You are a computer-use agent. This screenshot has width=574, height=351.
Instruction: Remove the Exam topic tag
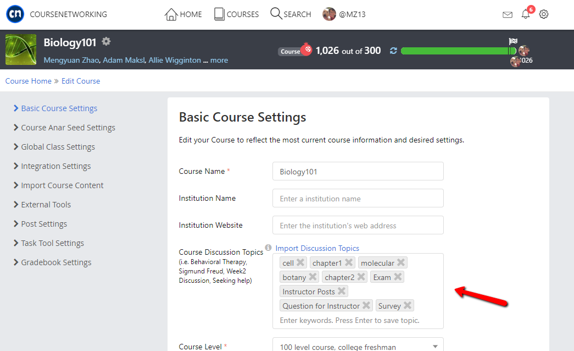[x=398, y=277]
